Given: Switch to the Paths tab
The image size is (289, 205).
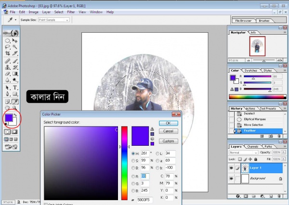Looking at the screenshot, I should [x=268, y=147].
